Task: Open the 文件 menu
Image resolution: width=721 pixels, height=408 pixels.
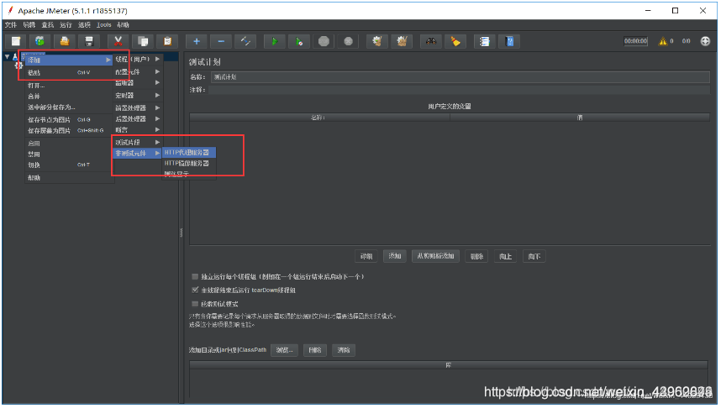Action: point(11,25)
